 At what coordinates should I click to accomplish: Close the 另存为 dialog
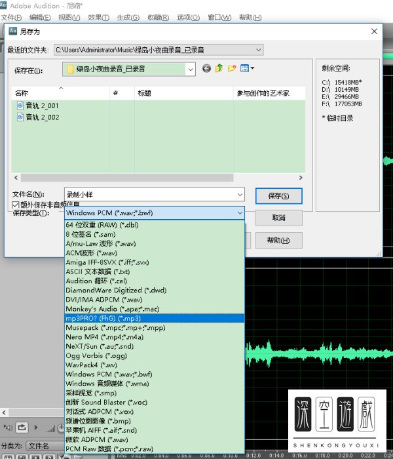tap(374, 31)
